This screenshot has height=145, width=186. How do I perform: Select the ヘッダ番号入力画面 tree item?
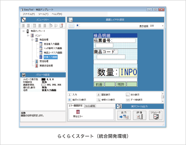tap(53, 48)
